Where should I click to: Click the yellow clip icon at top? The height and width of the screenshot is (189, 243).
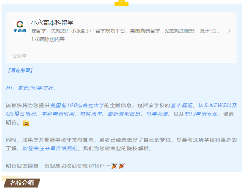pyautogui.click(x=122, y=3)
